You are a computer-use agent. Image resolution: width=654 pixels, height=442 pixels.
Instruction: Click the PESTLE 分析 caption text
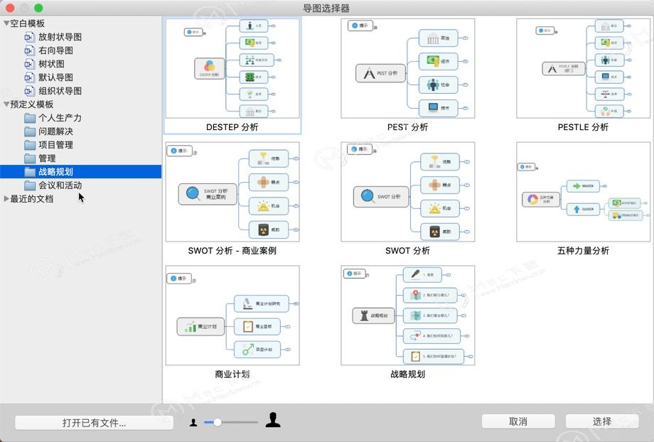point(583,127)
